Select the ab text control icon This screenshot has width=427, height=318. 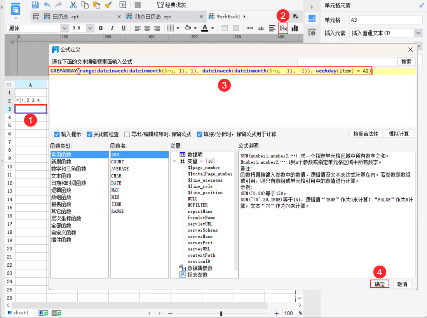pos(261,28)
